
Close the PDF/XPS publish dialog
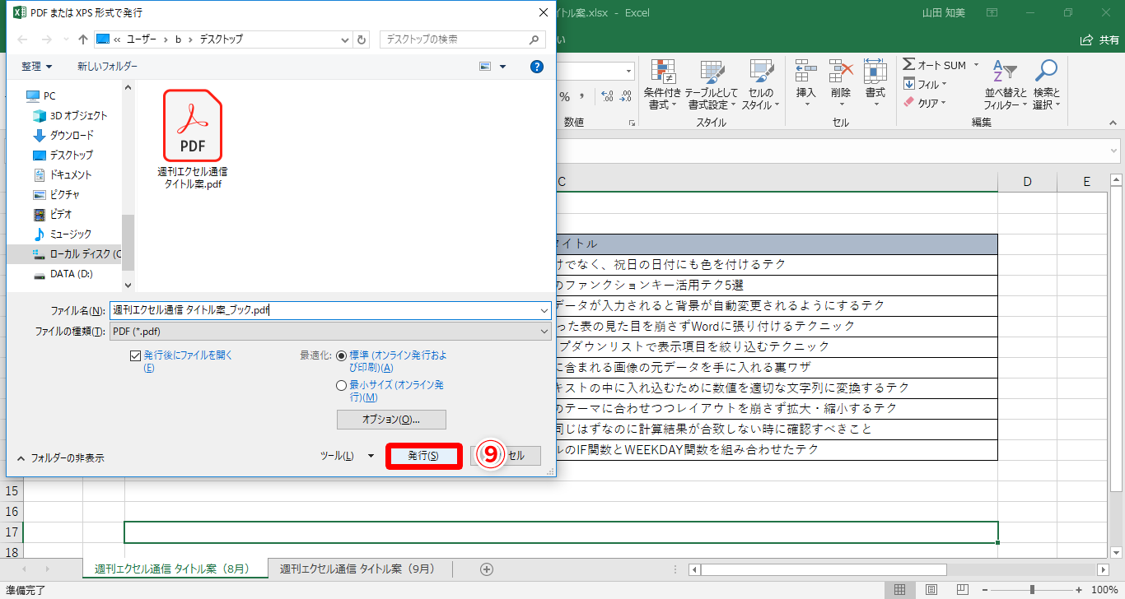tap(543, 13)
